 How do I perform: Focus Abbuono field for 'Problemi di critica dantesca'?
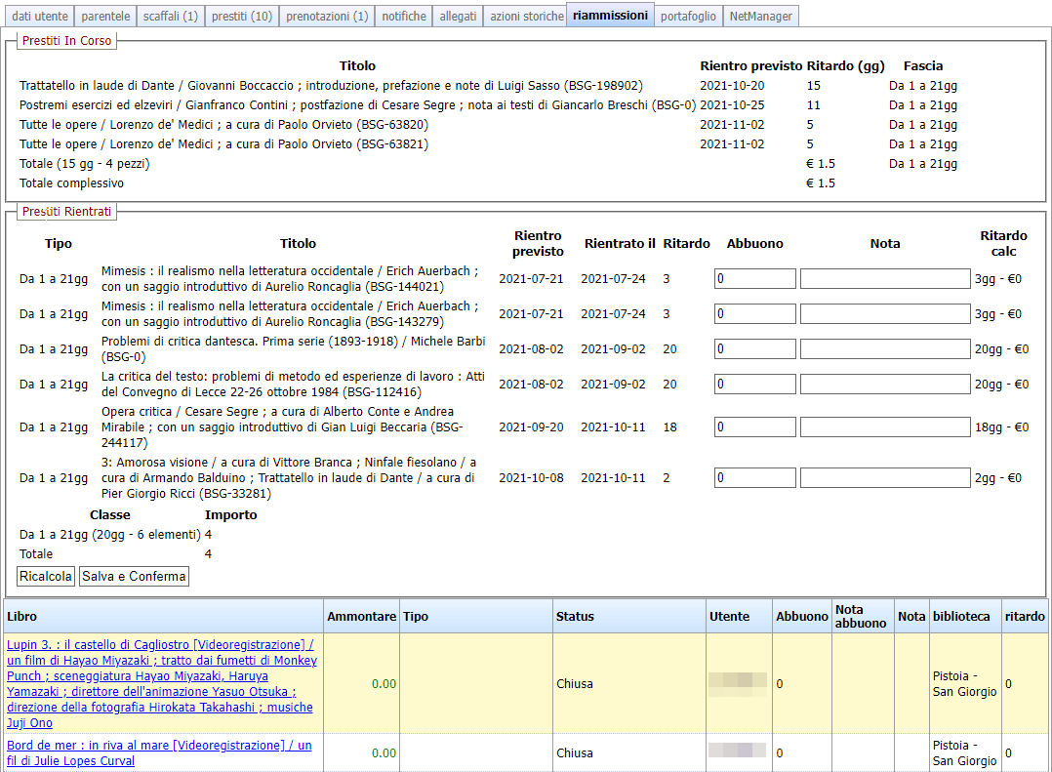click(x=754, y=349)
